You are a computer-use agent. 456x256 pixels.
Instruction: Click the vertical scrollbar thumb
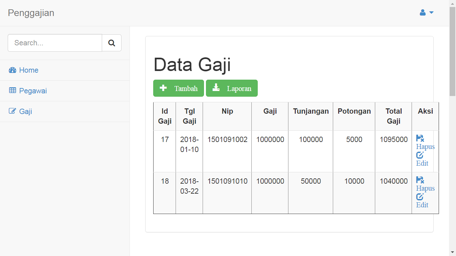pyautogui.click(x=452, y=50)
